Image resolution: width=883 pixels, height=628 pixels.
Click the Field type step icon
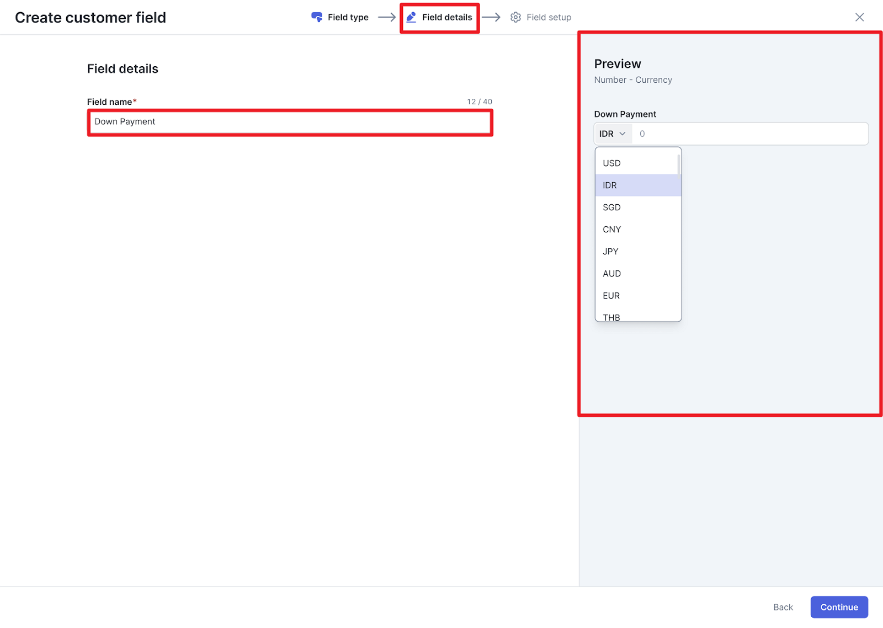click(x=317, y=17)
